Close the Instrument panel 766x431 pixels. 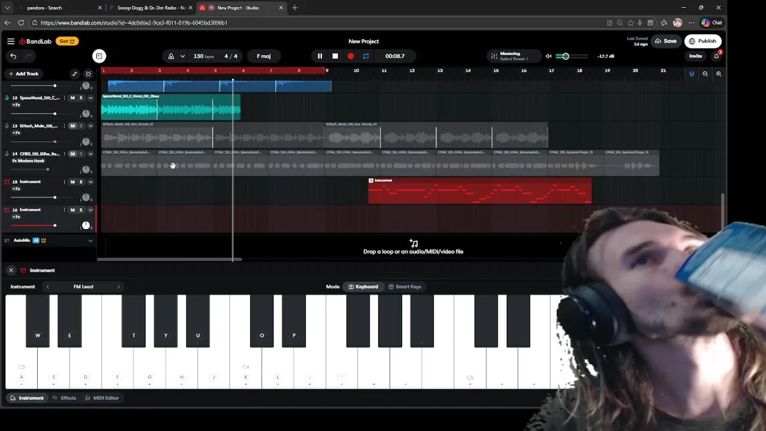(11, 271)
